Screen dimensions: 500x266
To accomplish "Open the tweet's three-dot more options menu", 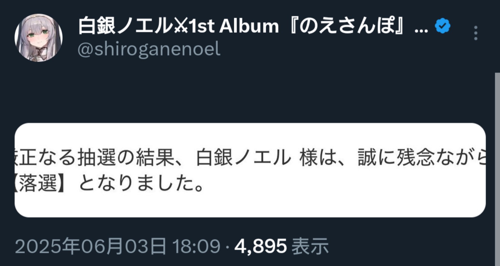I will (476, 33).
